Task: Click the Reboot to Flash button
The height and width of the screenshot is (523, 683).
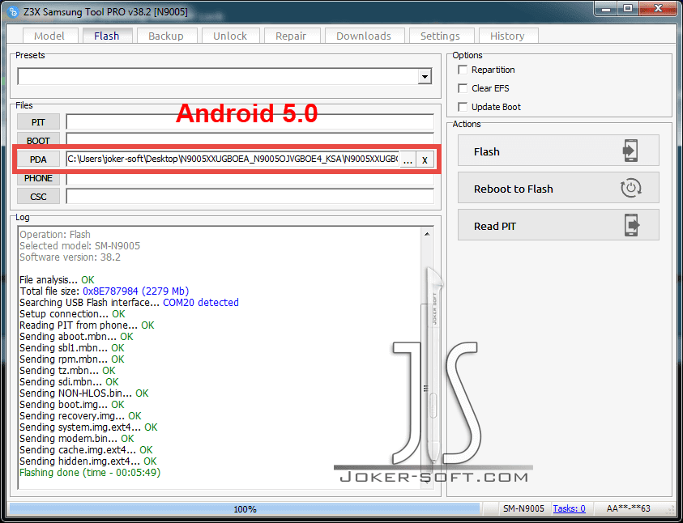Action: [x=558, y=188]
